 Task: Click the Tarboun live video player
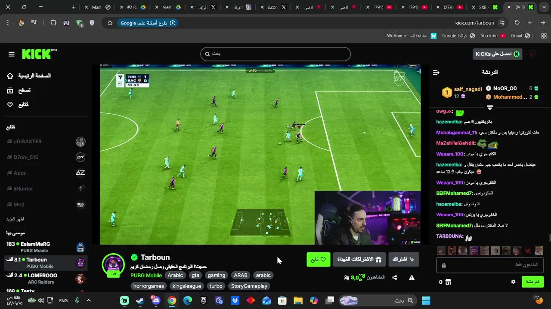260,154
